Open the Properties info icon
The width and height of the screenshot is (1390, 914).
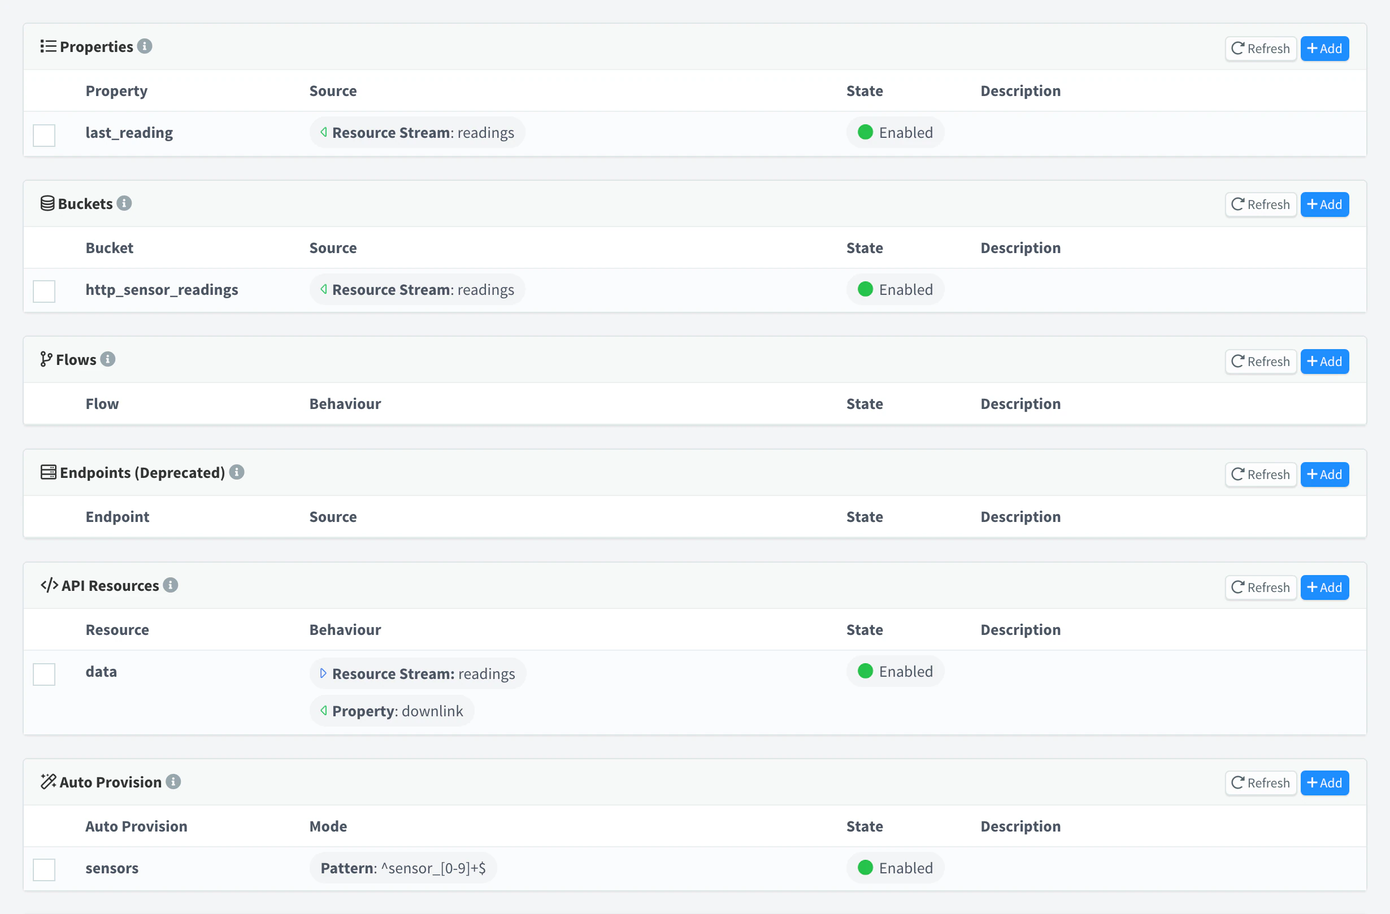(x=144, y=46)
